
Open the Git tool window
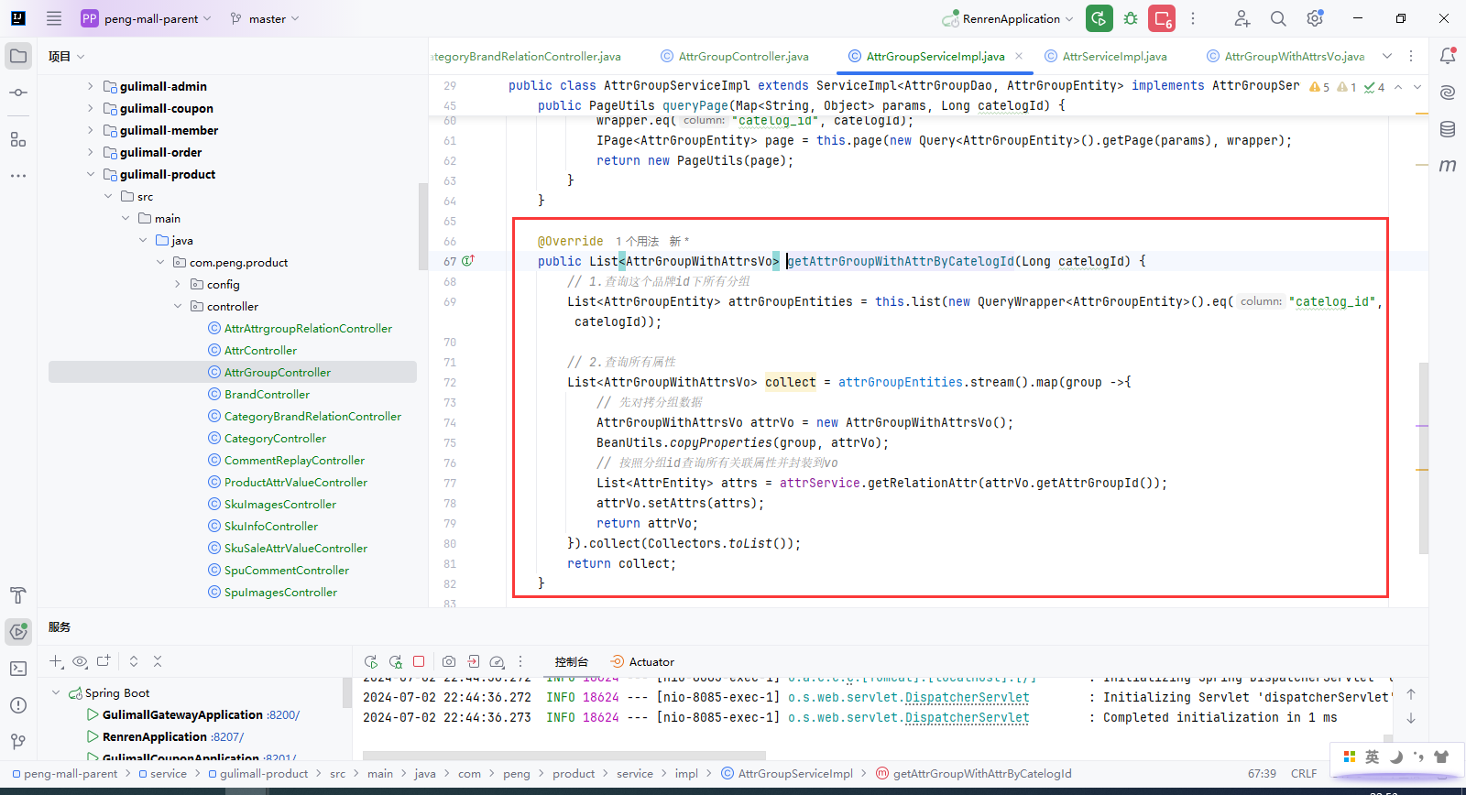click(x=18, y=741)
